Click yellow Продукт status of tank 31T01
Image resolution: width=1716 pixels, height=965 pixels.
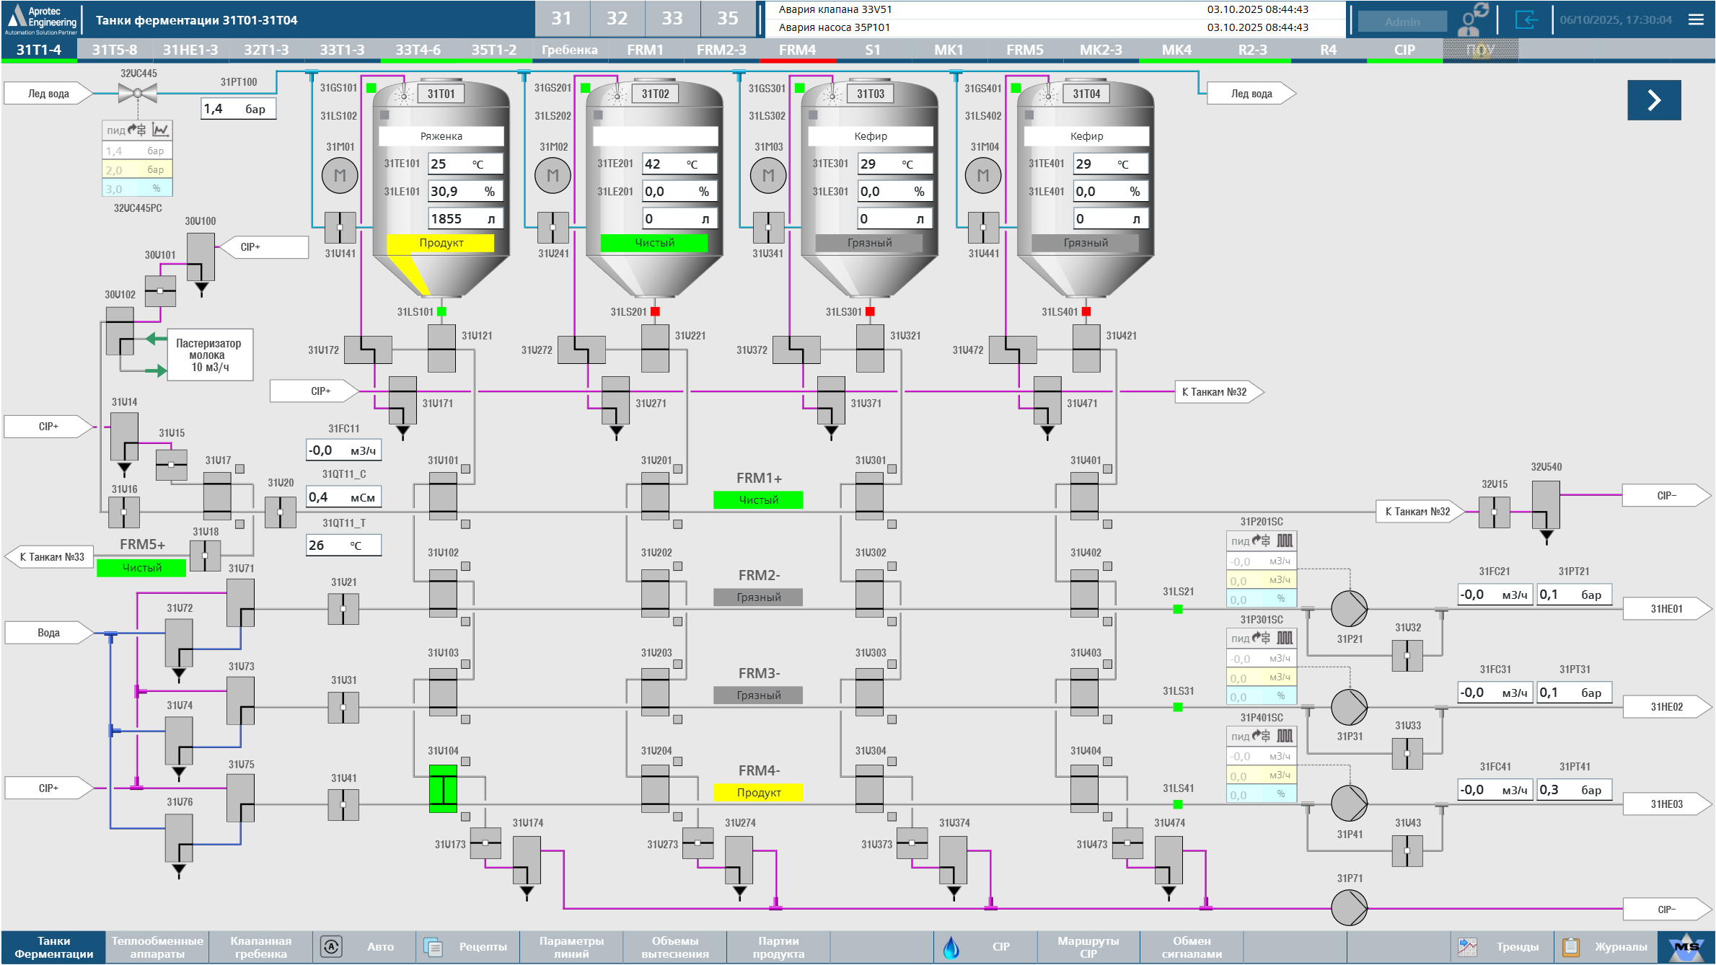click(441, 243)
